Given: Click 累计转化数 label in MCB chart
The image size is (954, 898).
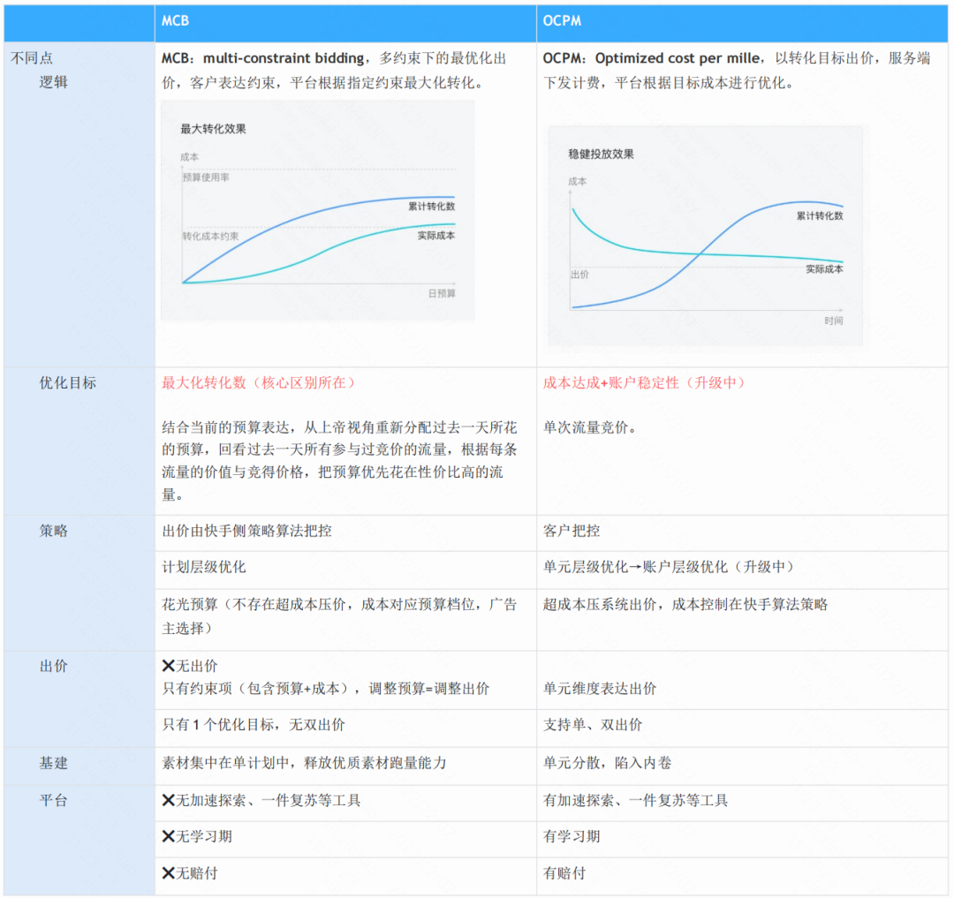Looking at the screenshot, I should [431, 207].
